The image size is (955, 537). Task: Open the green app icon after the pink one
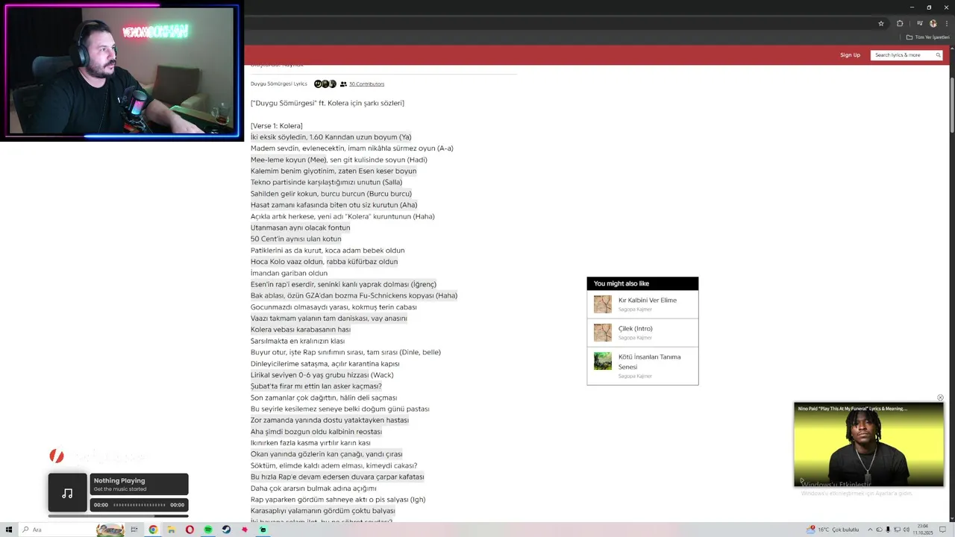click(x=263, y=530)
